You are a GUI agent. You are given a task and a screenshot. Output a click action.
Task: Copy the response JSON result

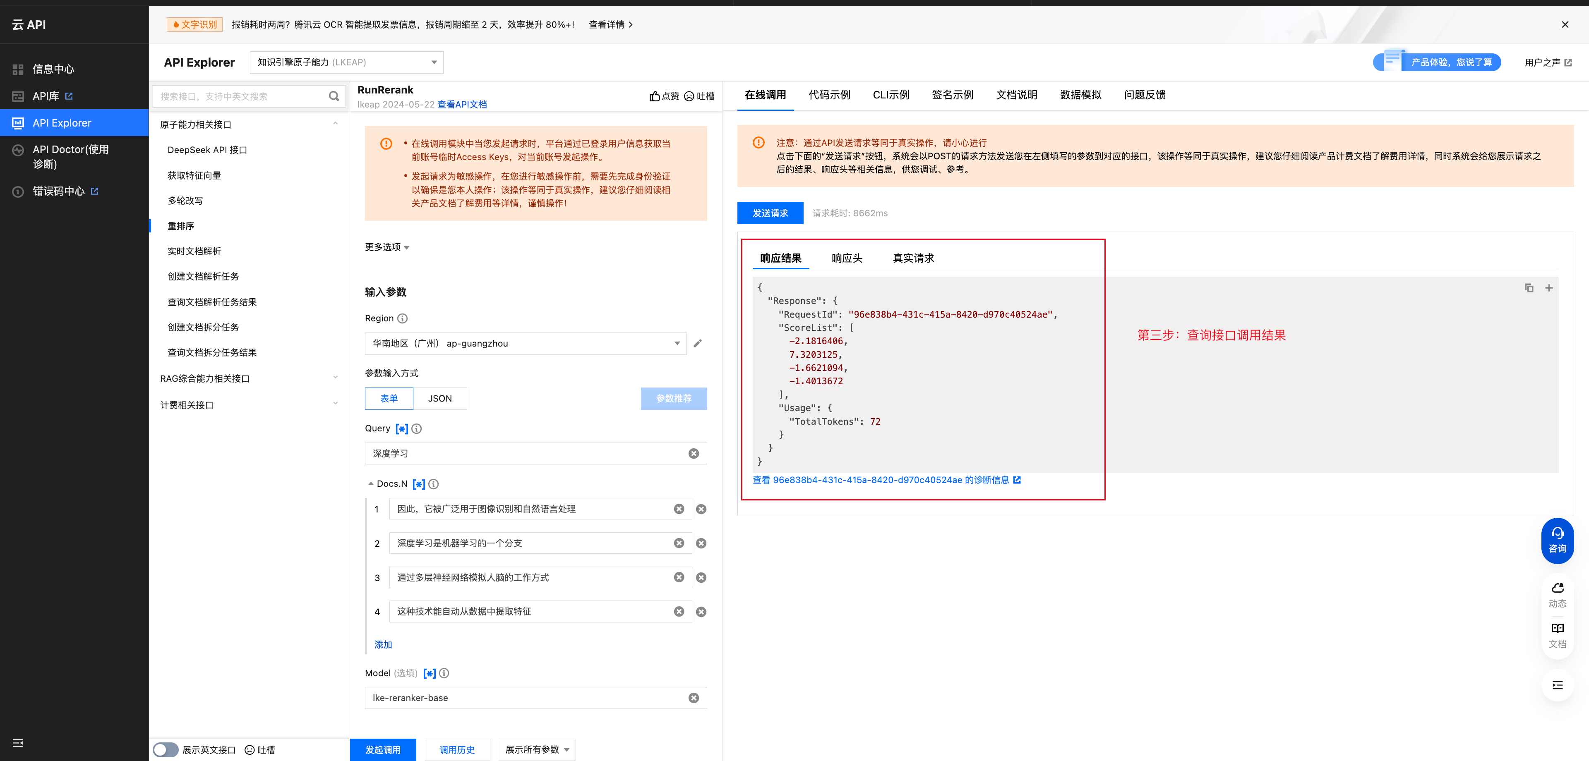1529,288
